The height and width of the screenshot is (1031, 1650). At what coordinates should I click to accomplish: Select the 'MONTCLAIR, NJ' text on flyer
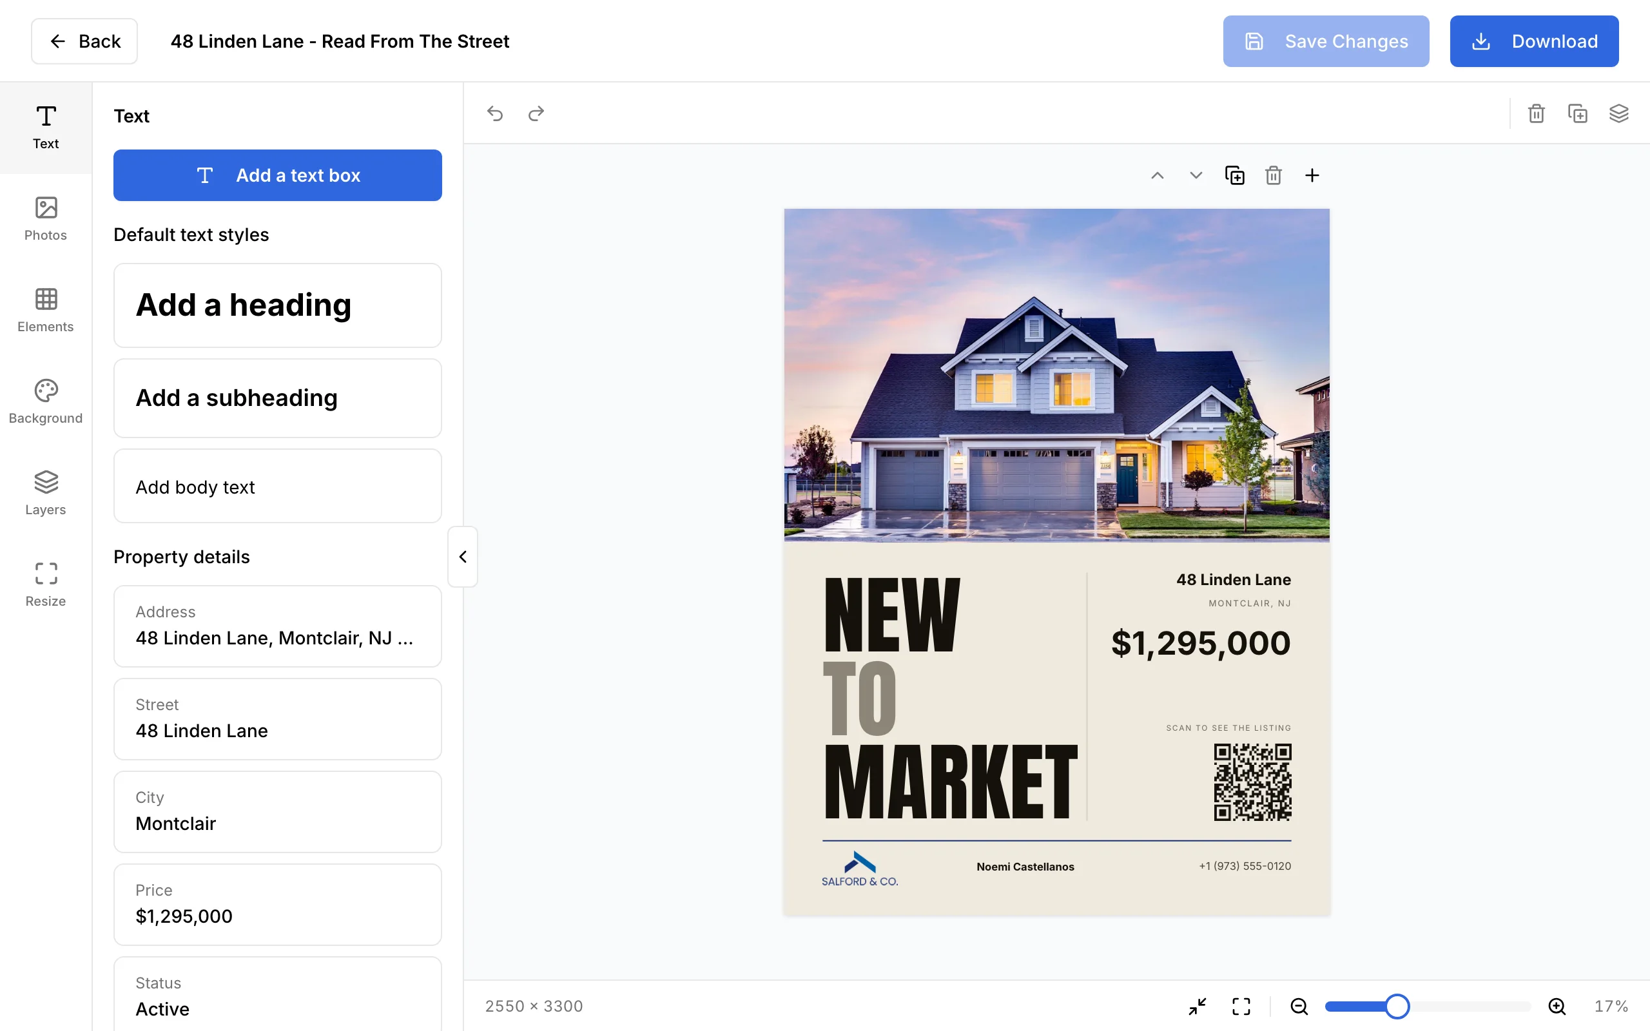[1250, 604]
